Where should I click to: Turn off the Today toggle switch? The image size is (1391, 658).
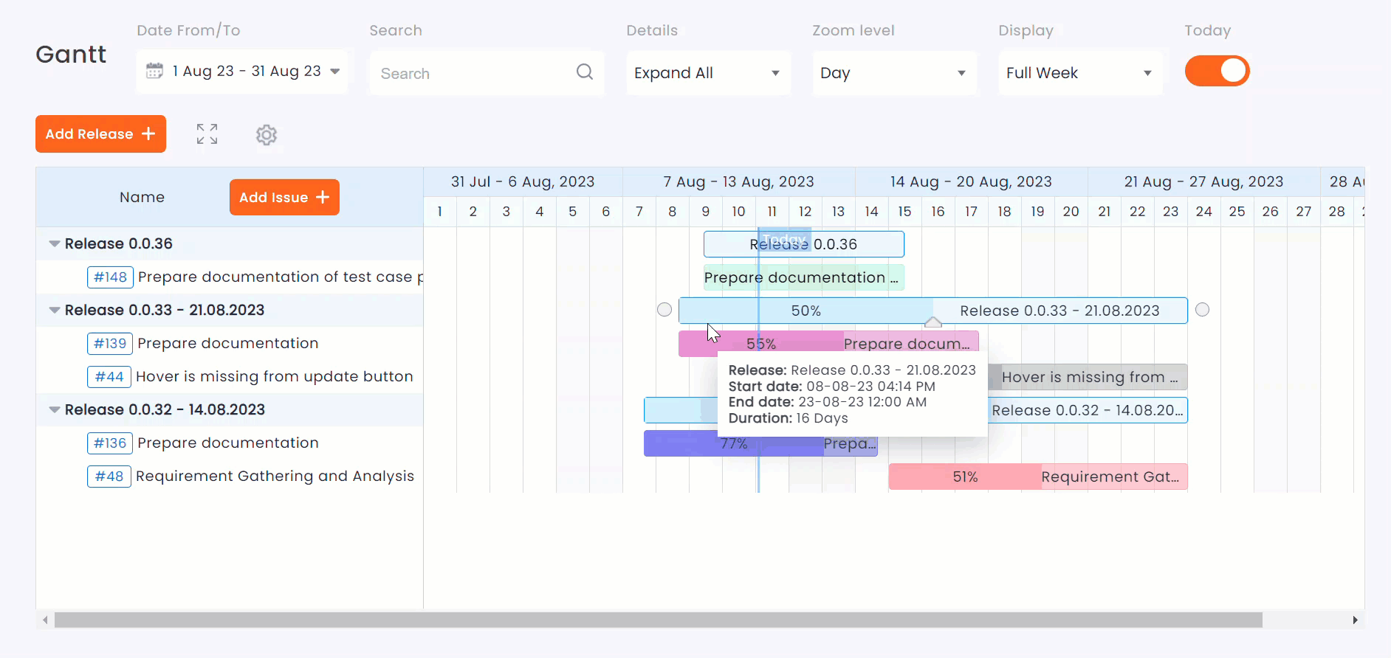tap(1217, 72)
